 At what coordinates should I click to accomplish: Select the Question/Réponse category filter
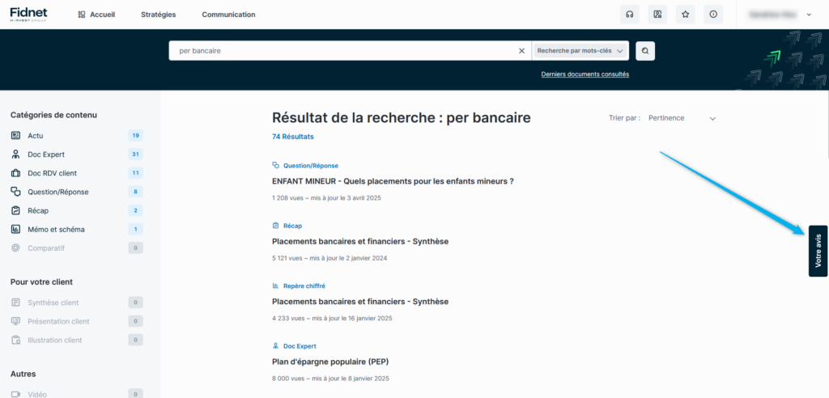57,192
